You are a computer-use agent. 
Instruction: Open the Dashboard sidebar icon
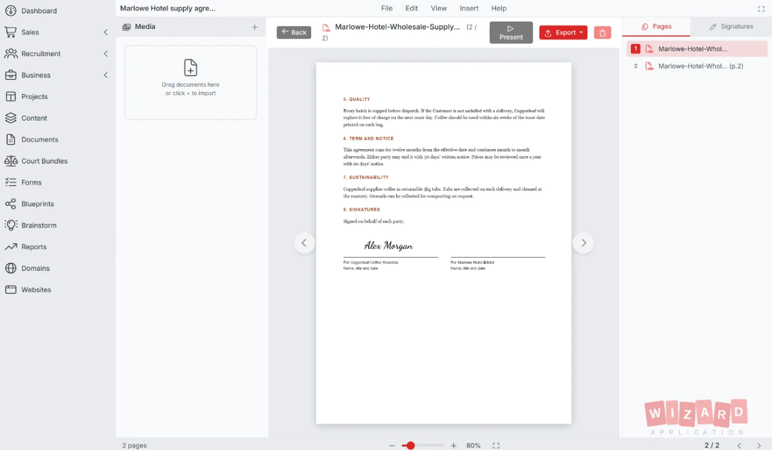pos(10,11)
